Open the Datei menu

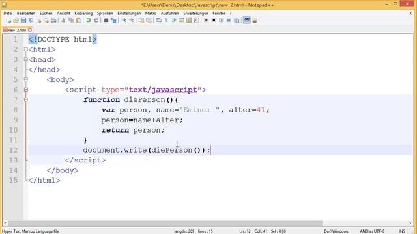coord(8,13)
